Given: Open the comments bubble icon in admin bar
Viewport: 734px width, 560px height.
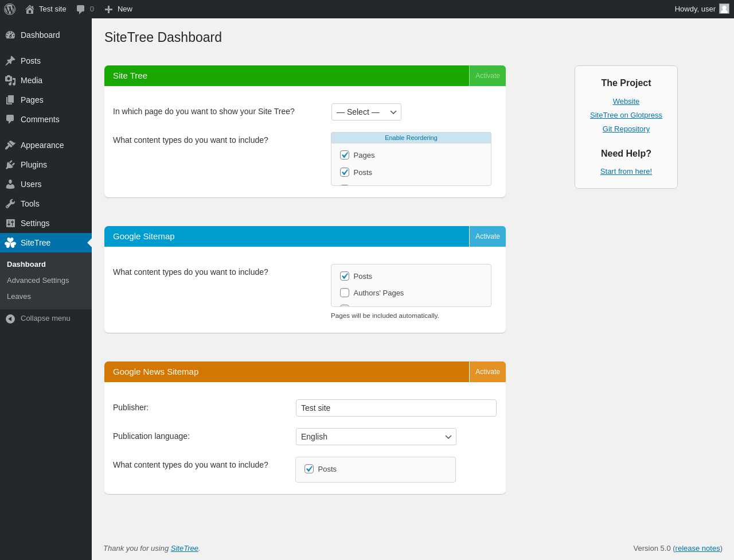Looking at the screenshot, I should 81,9.
